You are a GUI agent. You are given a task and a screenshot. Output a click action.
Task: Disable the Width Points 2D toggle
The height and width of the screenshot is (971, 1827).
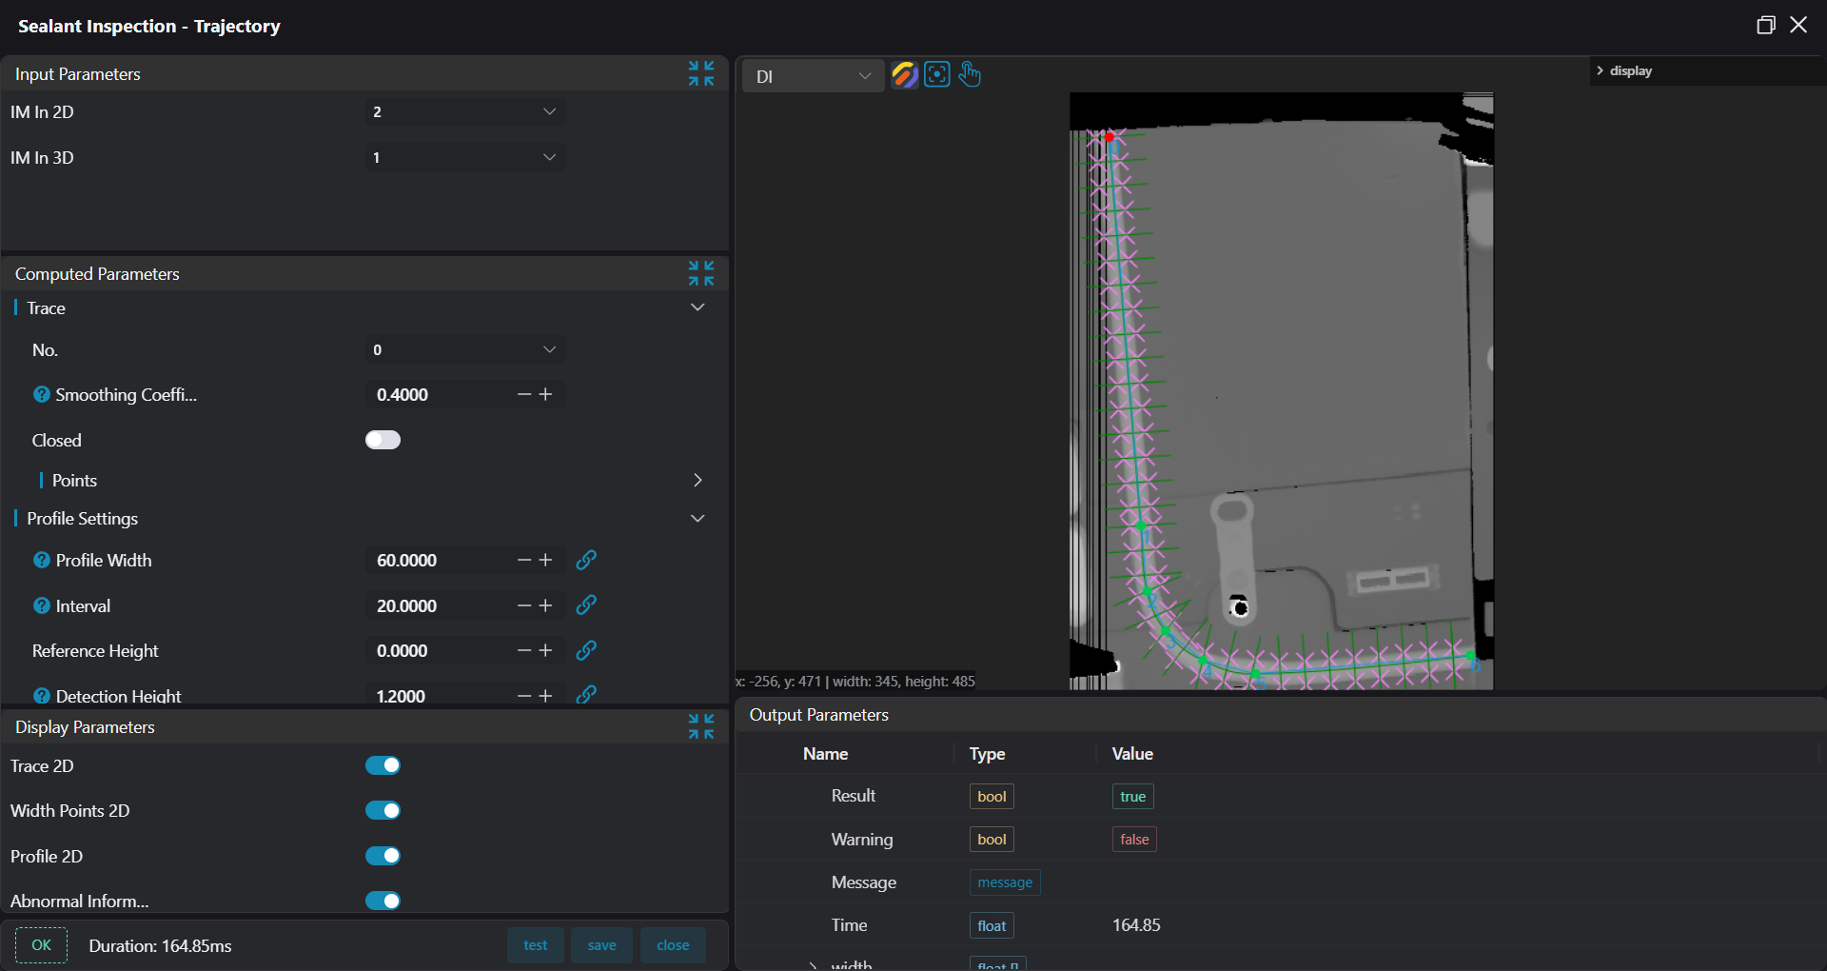(383, 810)
